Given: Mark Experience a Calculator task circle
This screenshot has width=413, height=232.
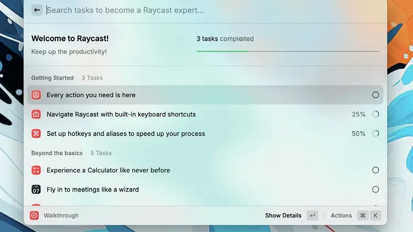Looking at the screenshot, I should point(376,170).
